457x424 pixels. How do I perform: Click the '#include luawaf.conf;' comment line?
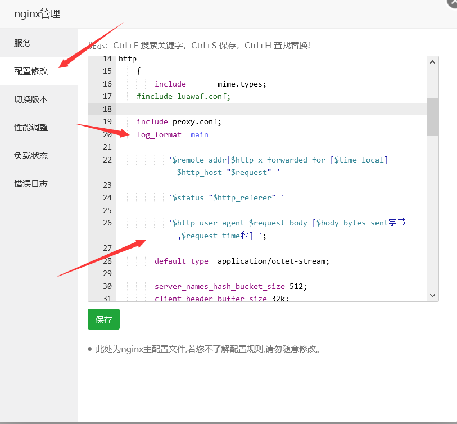tap(184, 97)
